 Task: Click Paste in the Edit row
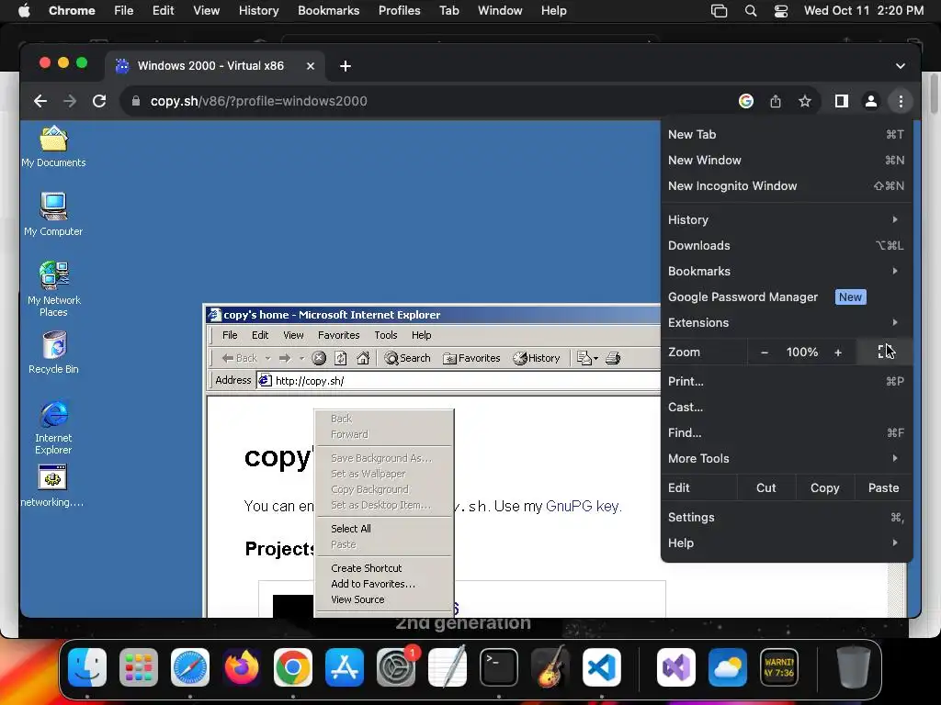tap(883, 488)
